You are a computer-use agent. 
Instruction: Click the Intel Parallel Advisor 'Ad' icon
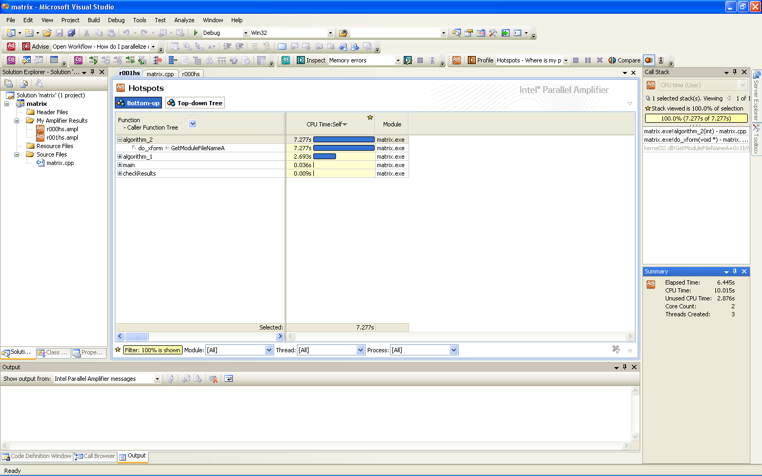click(x=11, y=47)
